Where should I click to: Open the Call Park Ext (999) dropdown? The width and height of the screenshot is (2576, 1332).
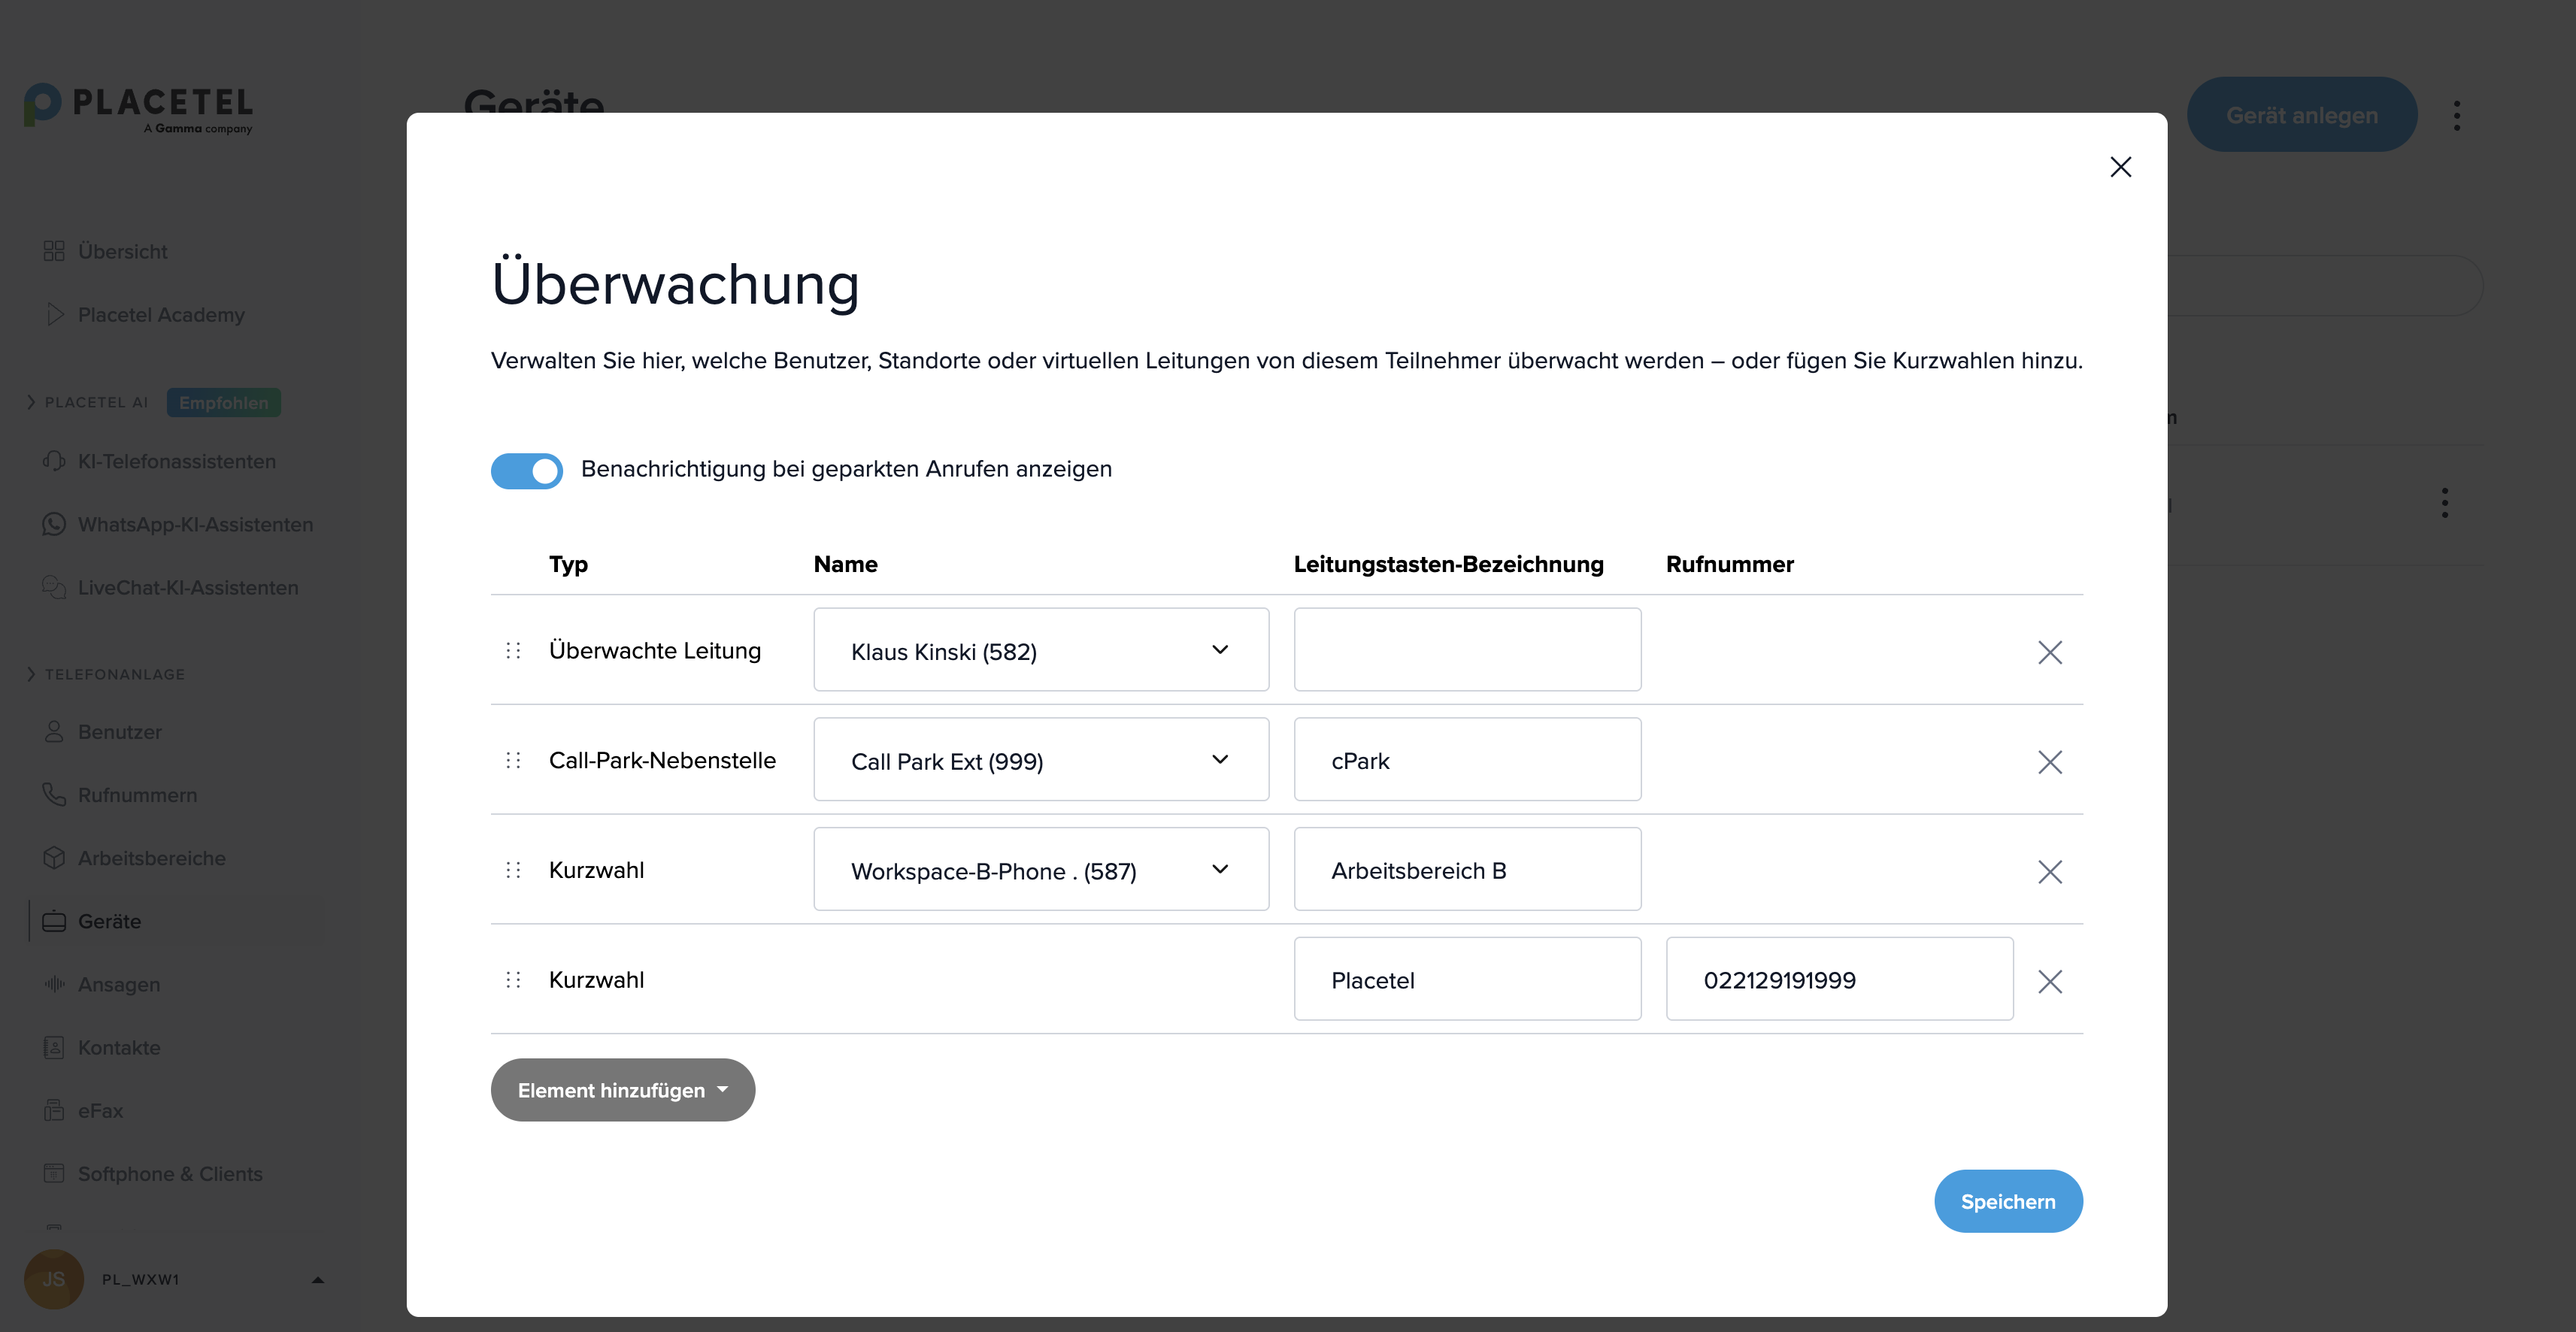[x=1041, y=760]
